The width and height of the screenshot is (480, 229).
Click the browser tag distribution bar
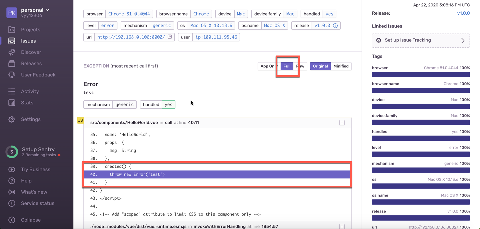click(x=421, y=74)
